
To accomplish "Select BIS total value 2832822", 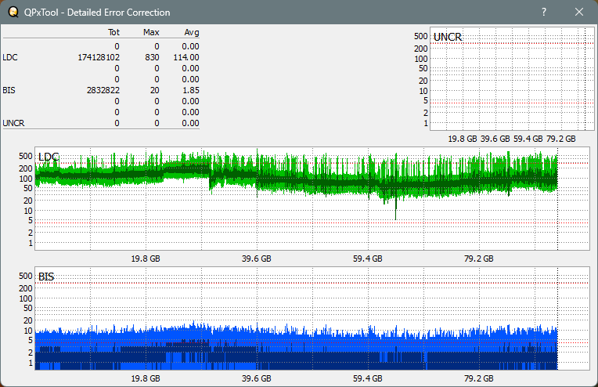I will pyautogui.click(x=103, y=90).
